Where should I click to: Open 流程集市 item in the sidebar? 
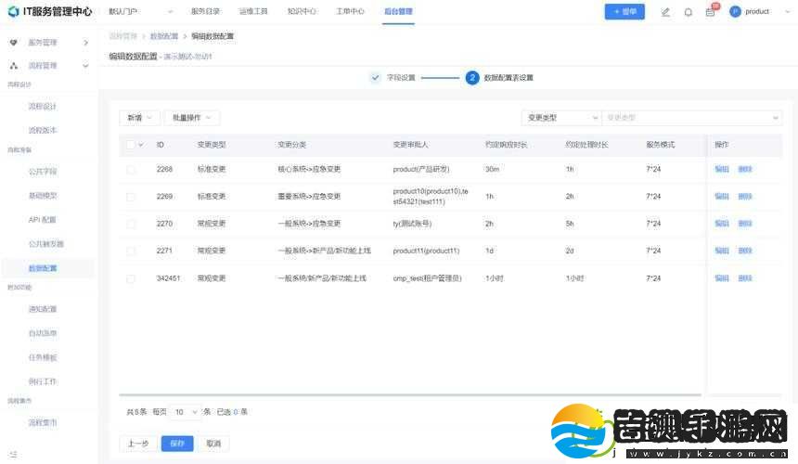[43, 422]
